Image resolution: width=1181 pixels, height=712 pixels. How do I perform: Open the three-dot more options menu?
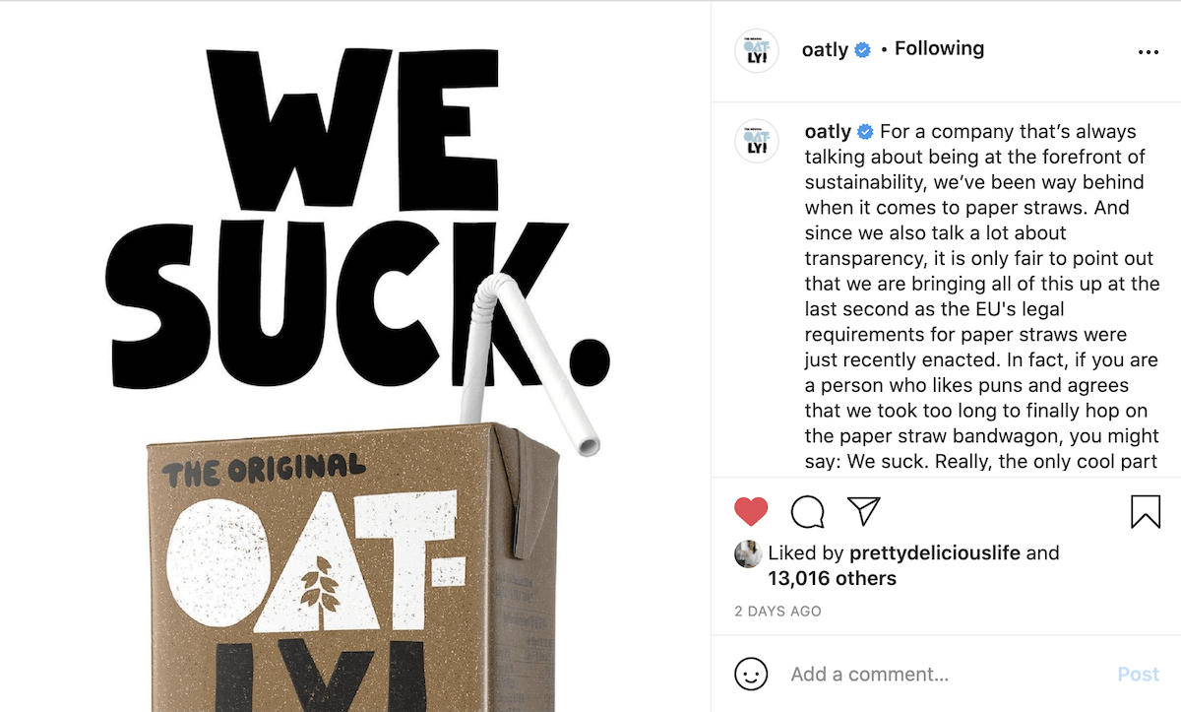(x=1148, y=52)
